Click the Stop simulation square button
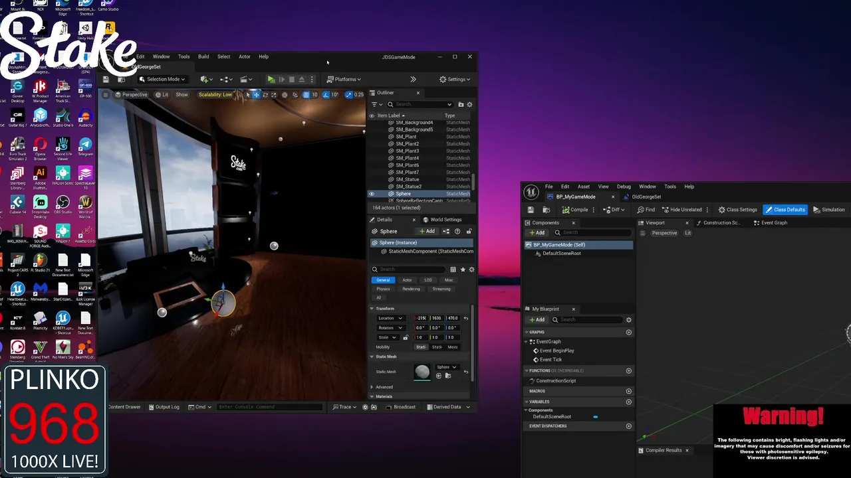 [x=291, y=79]
